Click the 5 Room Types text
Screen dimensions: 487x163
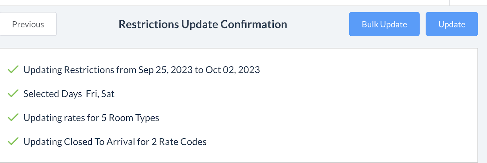click(130, 118)
